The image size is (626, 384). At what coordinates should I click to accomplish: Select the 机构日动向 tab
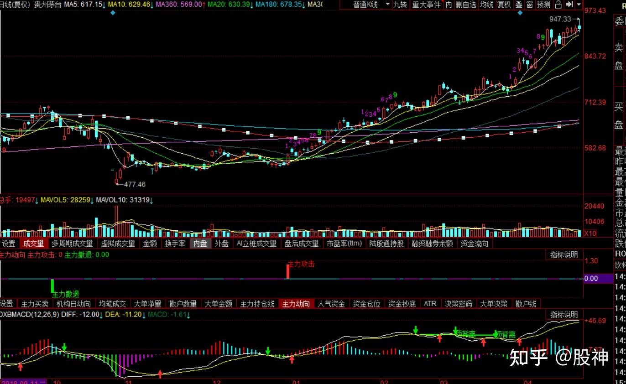(x=73, y=304)
